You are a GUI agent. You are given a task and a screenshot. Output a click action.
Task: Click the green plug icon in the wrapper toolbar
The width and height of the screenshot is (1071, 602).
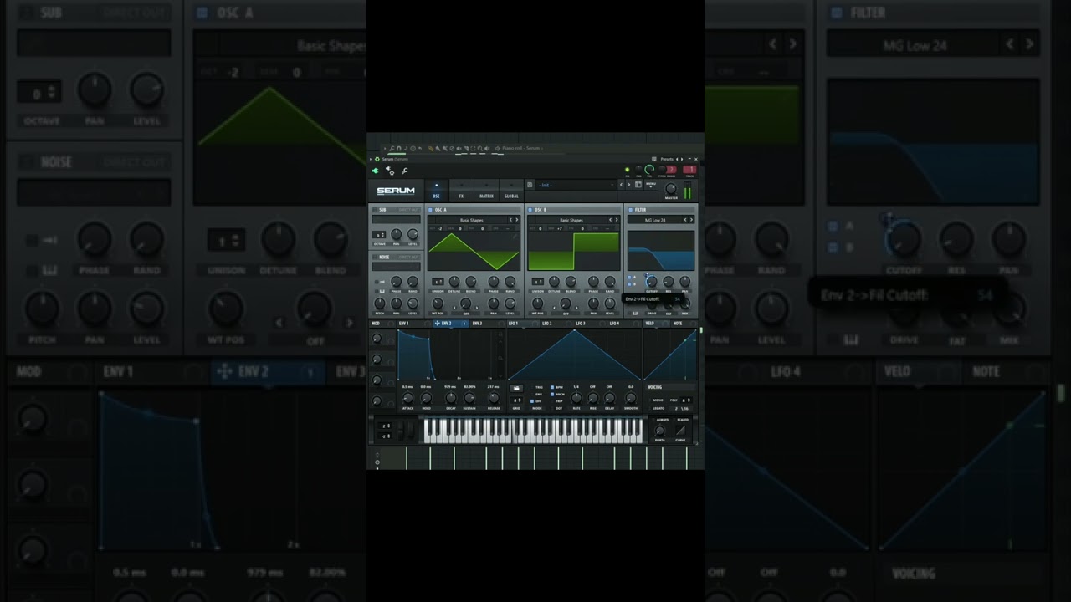click(x=375, y=171)
